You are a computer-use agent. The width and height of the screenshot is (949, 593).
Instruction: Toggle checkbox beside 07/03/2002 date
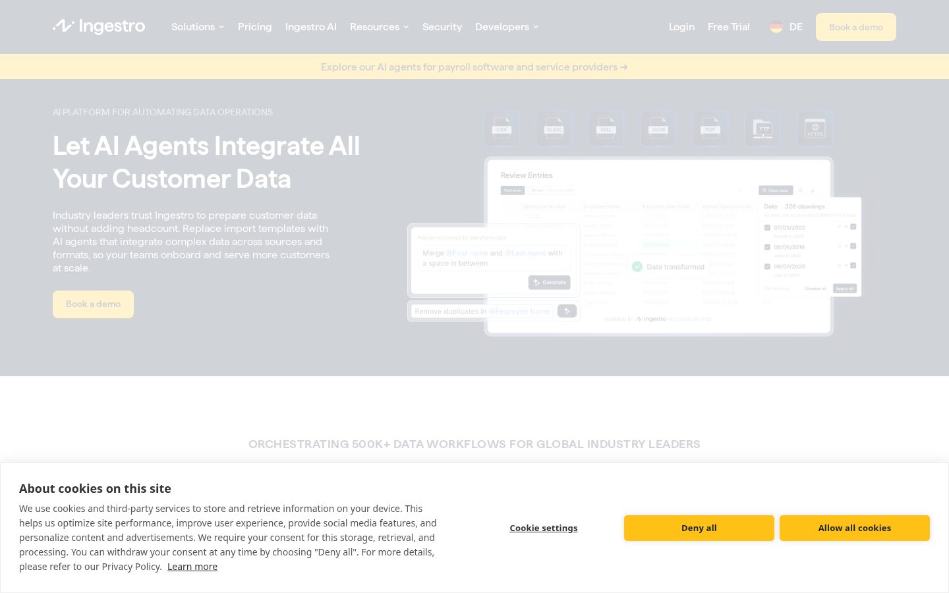pyautogui.click(x=767, y=227)
